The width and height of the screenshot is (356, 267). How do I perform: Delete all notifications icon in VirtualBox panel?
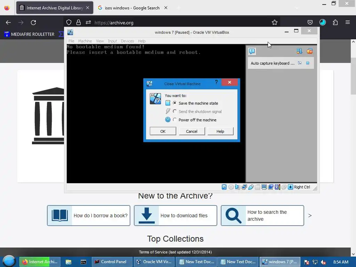310,51
